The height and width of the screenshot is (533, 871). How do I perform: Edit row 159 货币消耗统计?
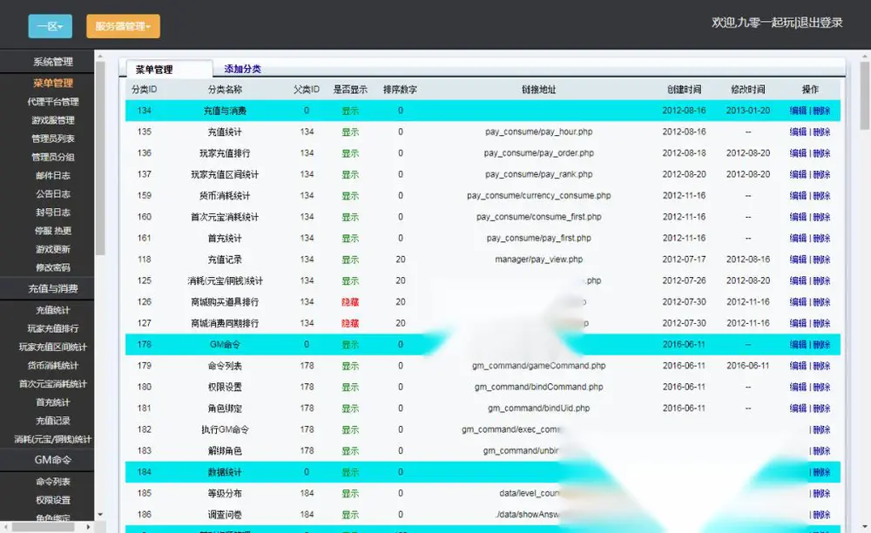(x=798, y=195)
